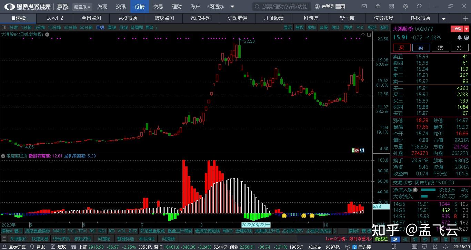
Task: Open the 发现 menu
Action: [x=102, y=7]
